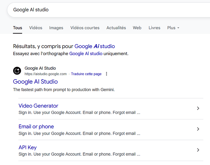This screenshot has width=210, height=165.
Task: Switch to the Web tab
Action: [137, 28]
